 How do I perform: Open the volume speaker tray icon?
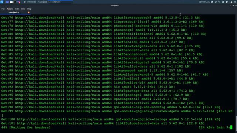219,2
